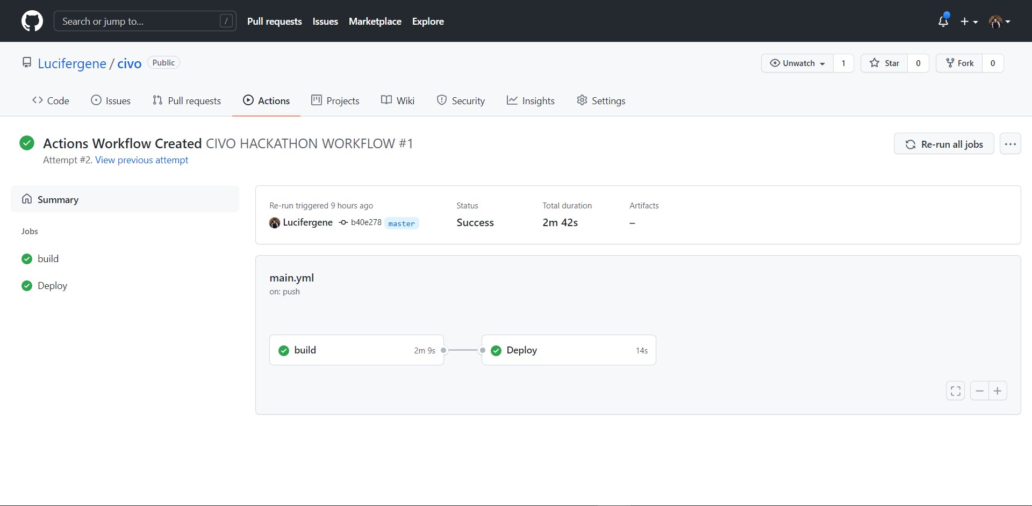Click the main.yml workflow file name
1032x506 pixels.
[292, 278]
